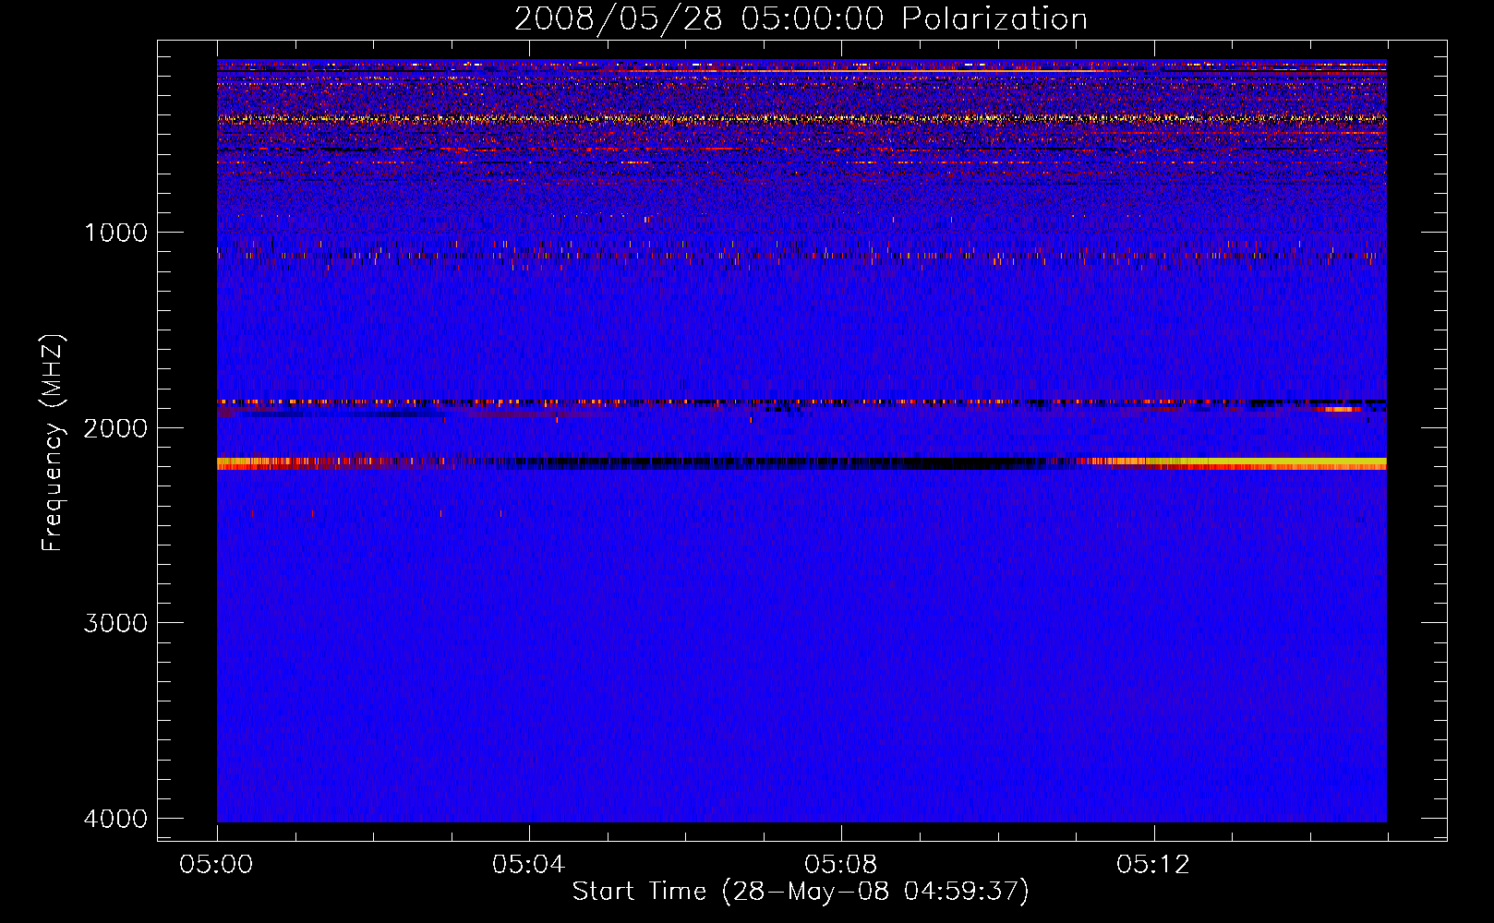Click the plot title '2008/05/28 05:00:00 Polarization'
This screenshot has width=1494, height=923.
click(801, 18)
